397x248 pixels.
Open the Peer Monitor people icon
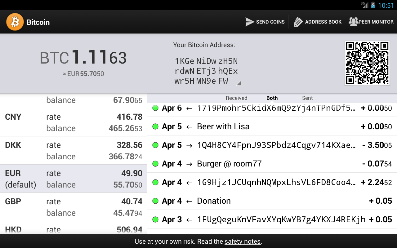[353, 22]
